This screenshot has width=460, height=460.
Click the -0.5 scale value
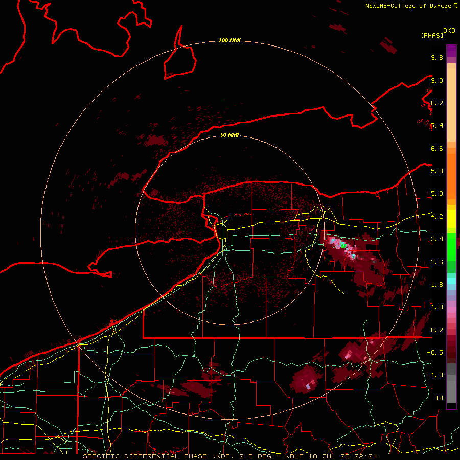435,353
